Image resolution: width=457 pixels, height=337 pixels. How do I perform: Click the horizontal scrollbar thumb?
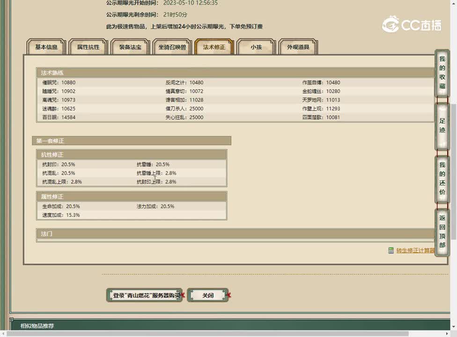point(207,334)
